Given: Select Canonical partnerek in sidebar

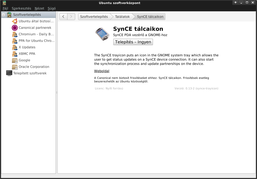Looking at the screenshot, I should pyautogui.click(x=28, y=28).
